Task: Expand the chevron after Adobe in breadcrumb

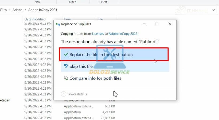Action: [25, 10]
